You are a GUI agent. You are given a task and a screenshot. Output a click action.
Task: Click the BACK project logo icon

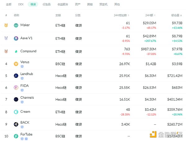point(16,124)
